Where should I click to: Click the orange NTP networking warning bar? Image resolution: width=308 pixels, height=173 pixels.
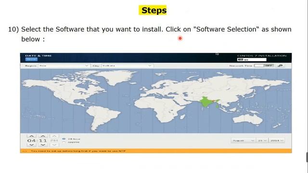click(156, 151)
